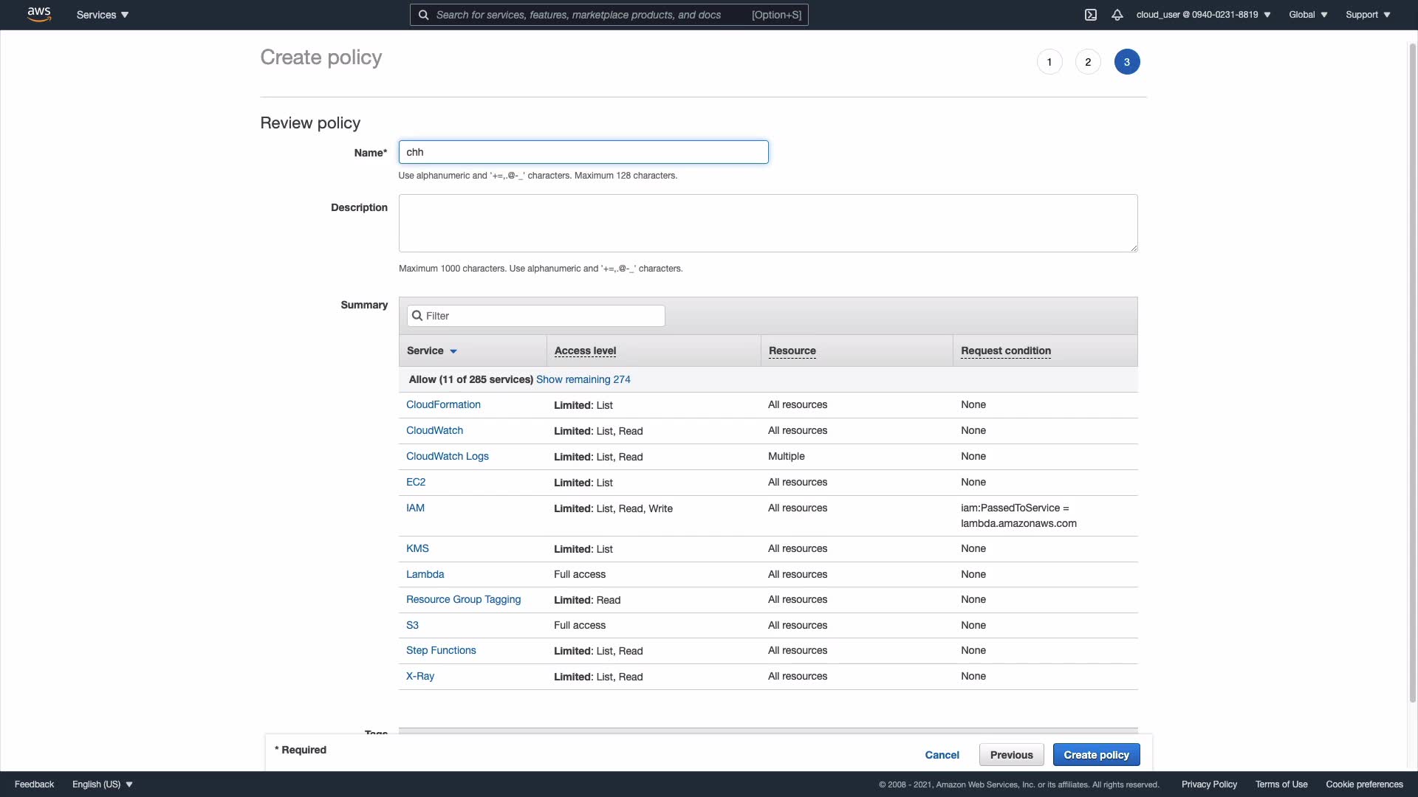Click Show remaining 274 link
1418x797 pixels.
click(583, 379)
